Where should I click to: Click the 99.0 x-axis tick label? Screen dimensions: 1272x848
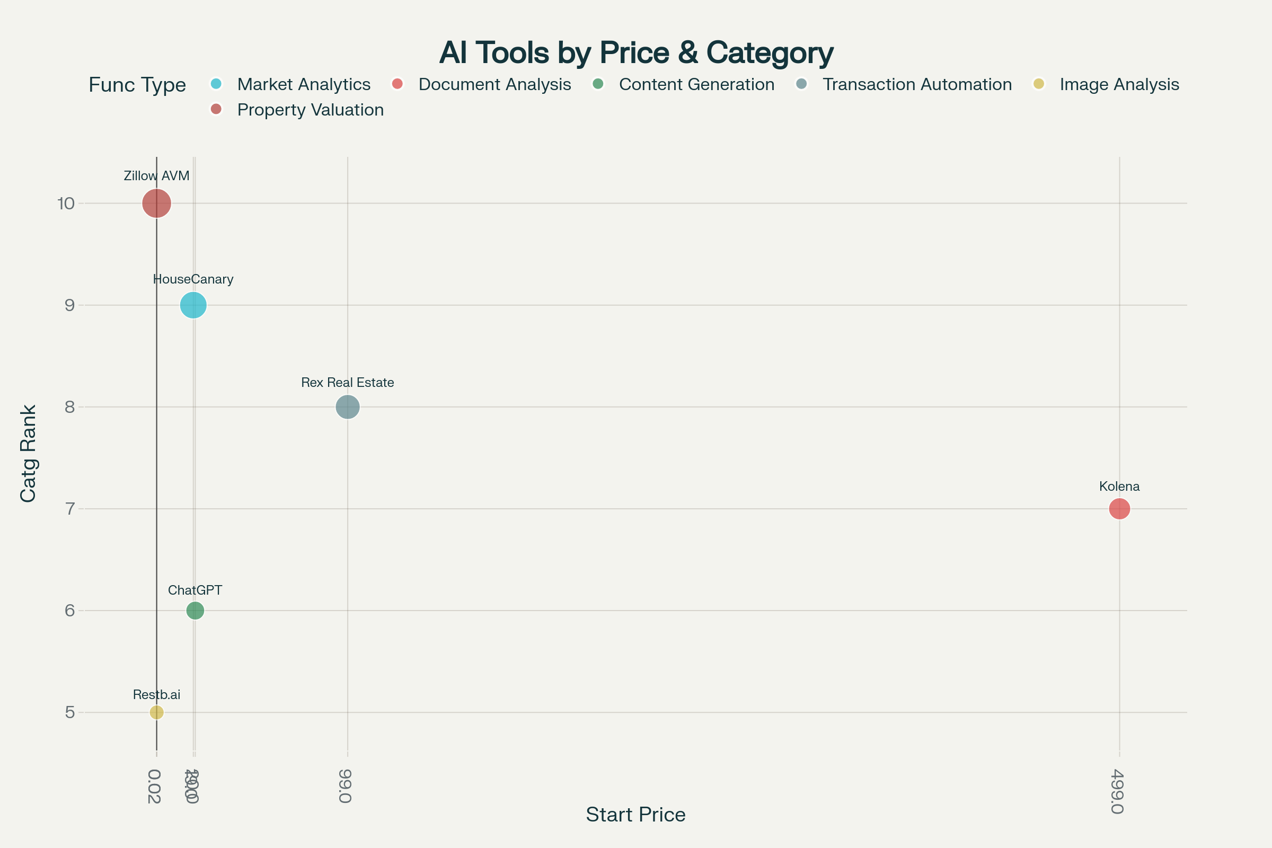pos(346,787)
